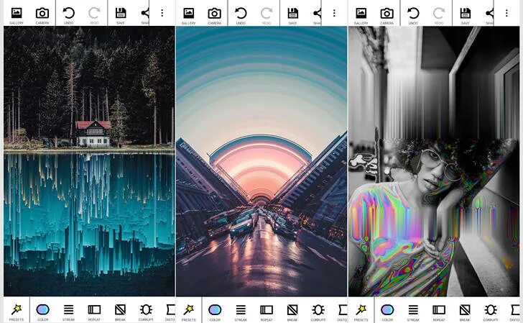Select Repeat effect on city street screen
This screenshot has height=323, width=523.
coord(267,312)
